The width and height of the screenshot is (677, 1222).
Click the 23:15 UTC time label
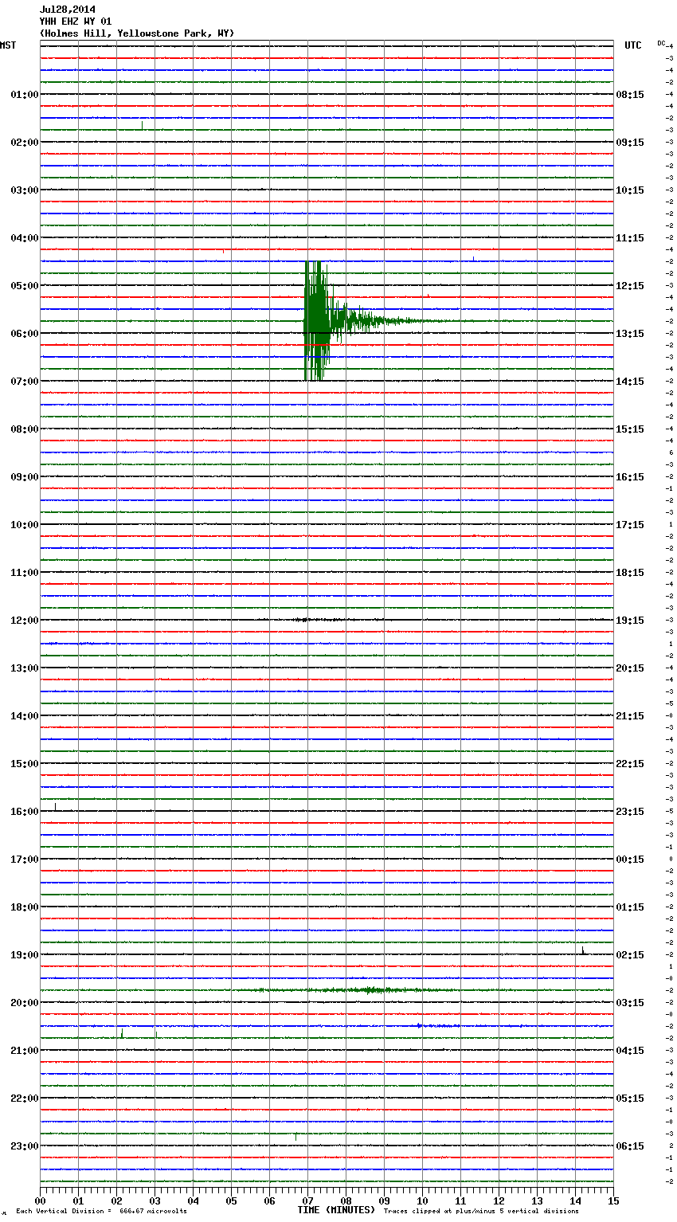coord(630,812)
